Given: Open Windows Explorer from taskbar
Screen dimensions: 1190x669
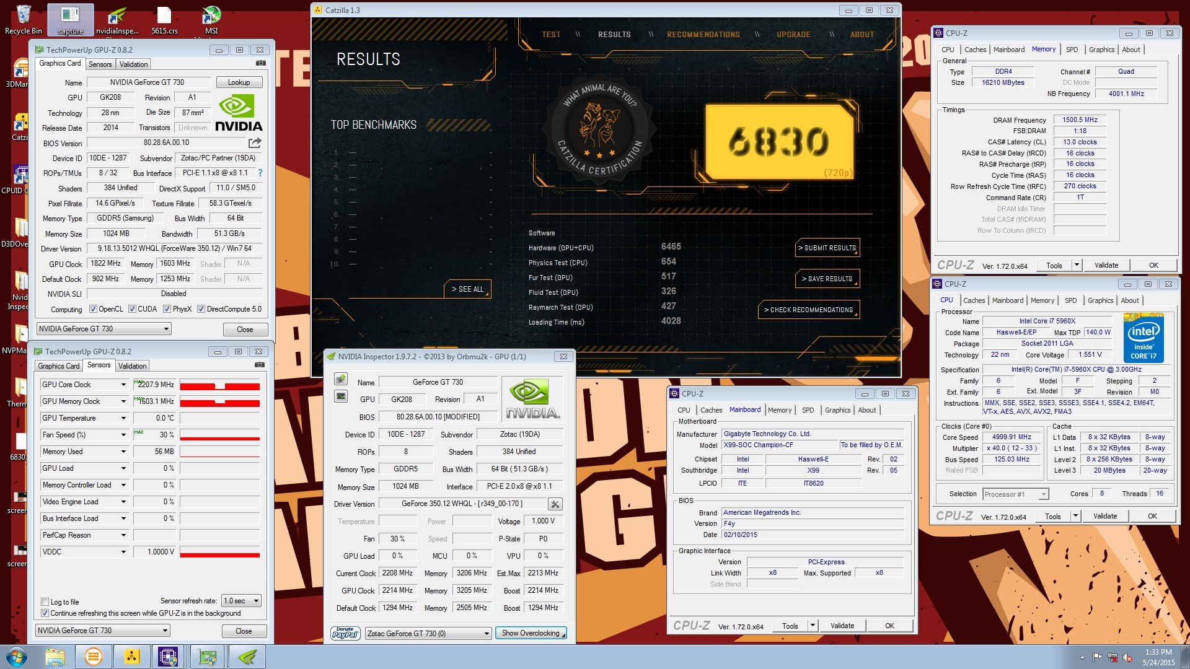Looking at the screenshot, I should (x=55, y=657).
